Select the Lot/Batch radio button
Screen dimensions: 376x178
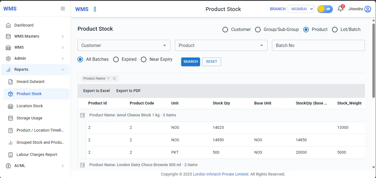tap(335, 29)
